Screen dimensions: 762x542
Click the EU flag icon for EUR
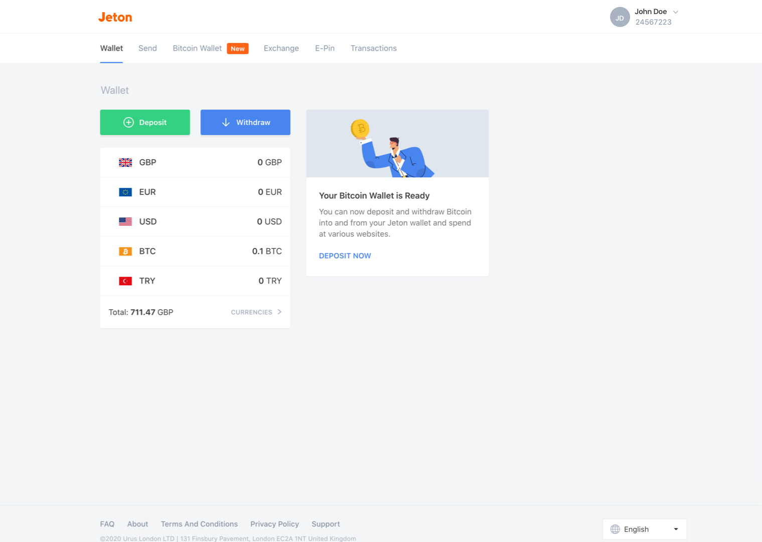(125, 192)
